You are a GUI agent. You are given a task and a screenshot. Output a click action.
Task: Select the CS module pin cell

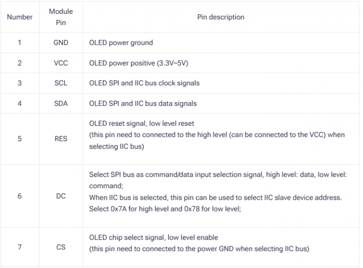[61, 247]
